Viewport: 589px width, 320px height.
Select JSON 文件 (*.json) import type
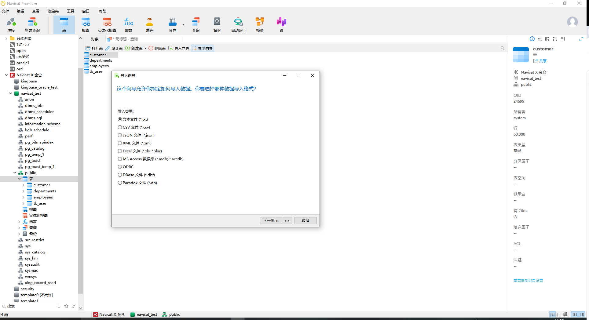tap(136, 135)
